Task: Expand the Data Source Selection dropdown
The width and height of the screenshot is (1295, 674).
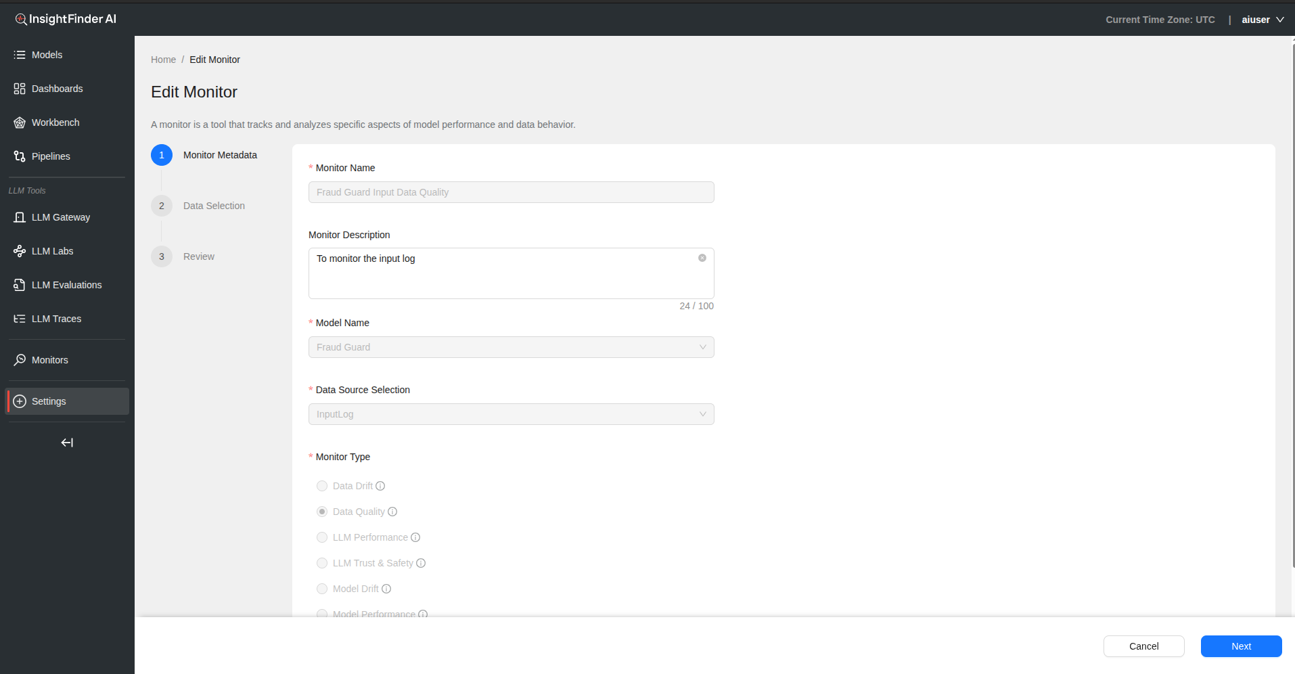Action: pyautogui.click(x=511, y=414)
